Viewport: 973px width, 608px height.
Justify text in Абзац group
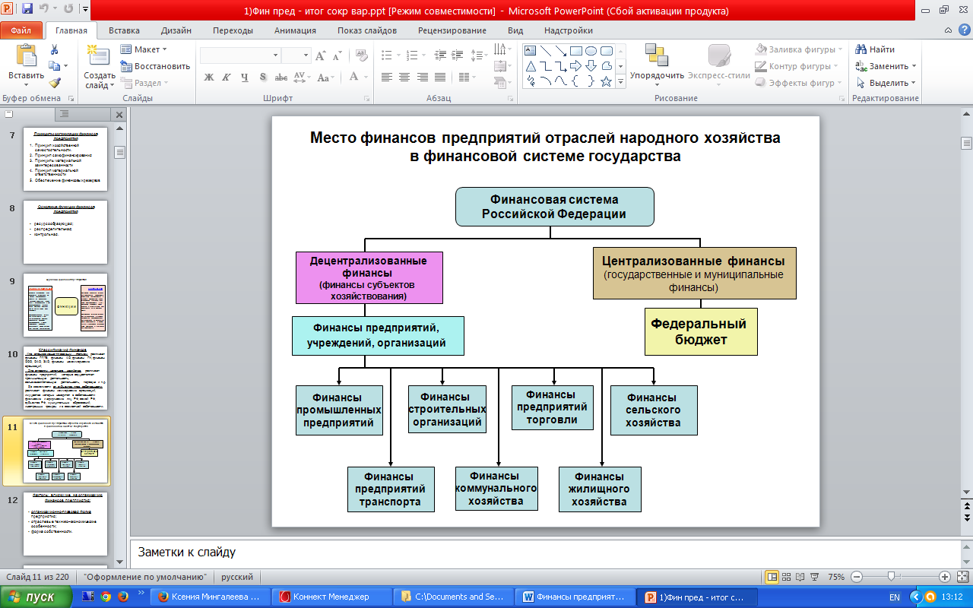pos(439,77)
